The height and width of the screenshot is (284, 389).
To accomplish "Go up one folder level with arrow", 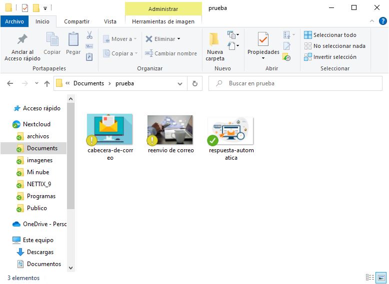I will (47, 84).
